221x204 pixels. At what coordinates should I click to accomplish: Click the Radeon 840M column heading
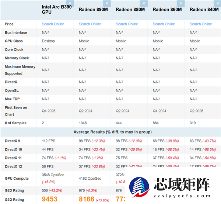pos(204,10)
